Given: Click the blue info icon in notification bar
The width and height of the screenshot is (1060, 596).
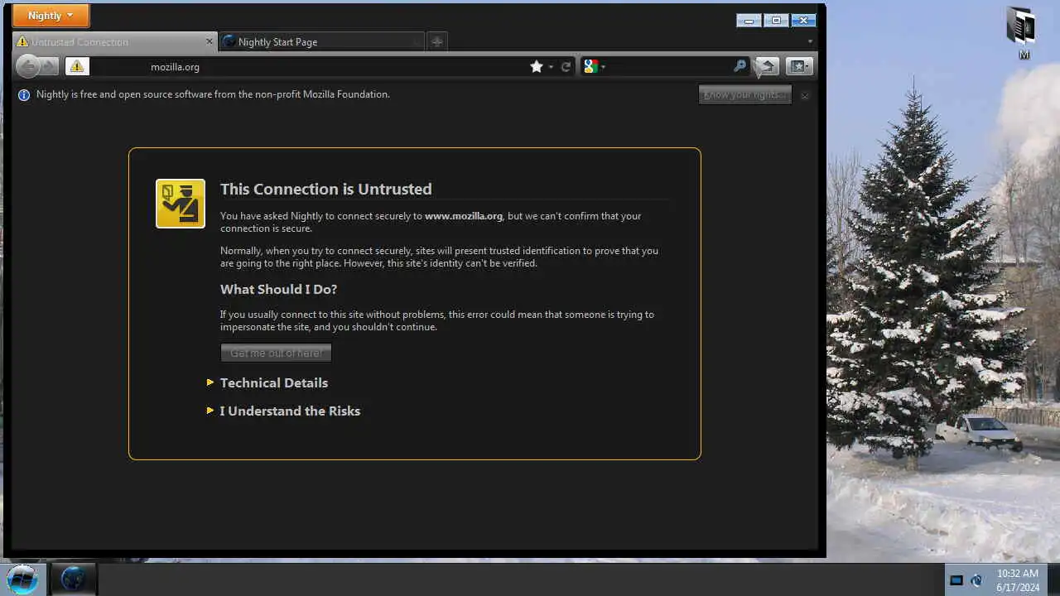Looking at the screenshot, I should (24, 94).
